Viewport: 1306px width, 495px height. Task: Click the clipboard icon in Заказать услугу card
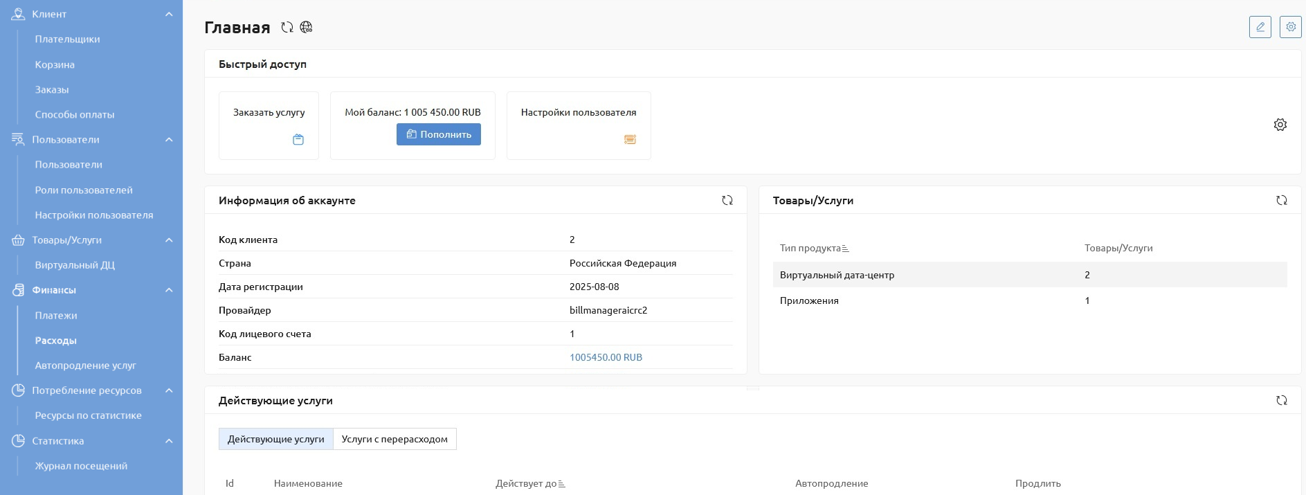pyautogui.click(x=298, y=139)
